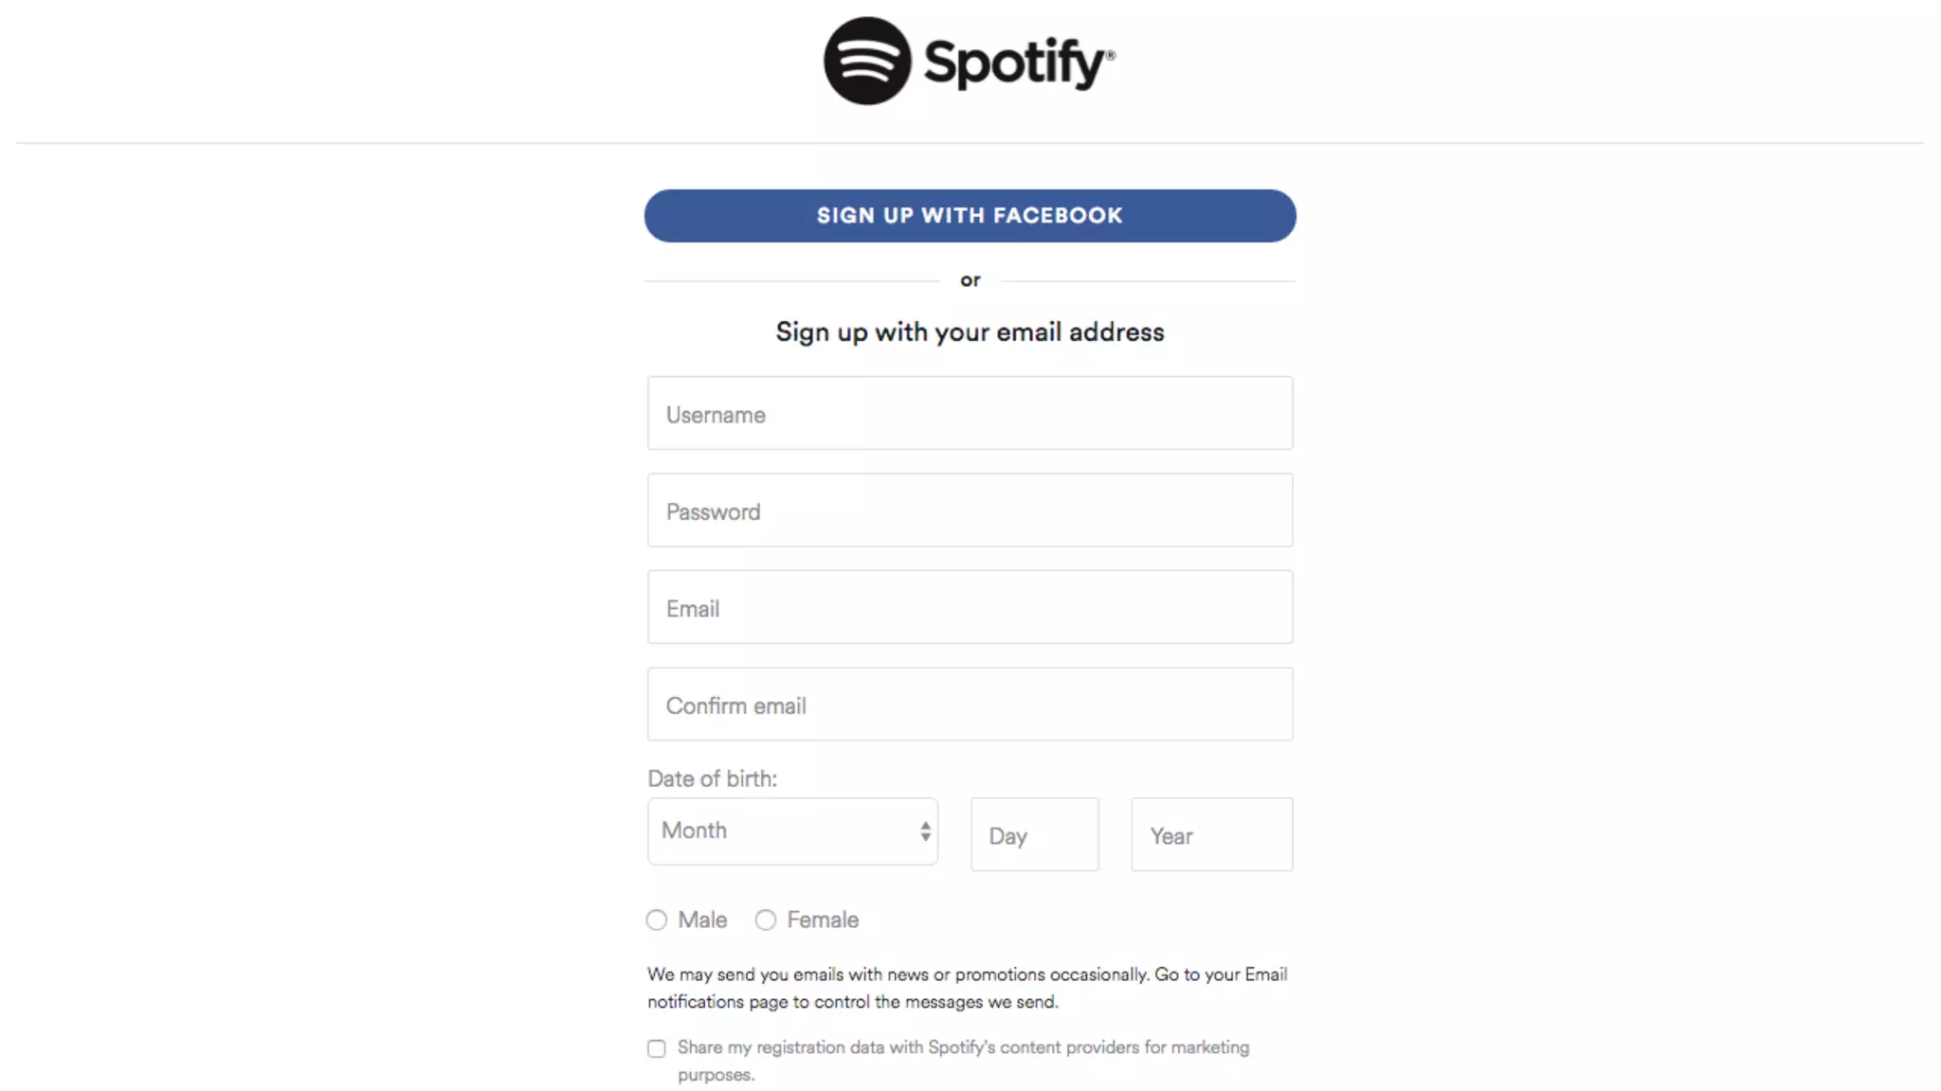The image size is (1941, 1091).
Task: Click the Date of birth label
Action: [712, 779]
